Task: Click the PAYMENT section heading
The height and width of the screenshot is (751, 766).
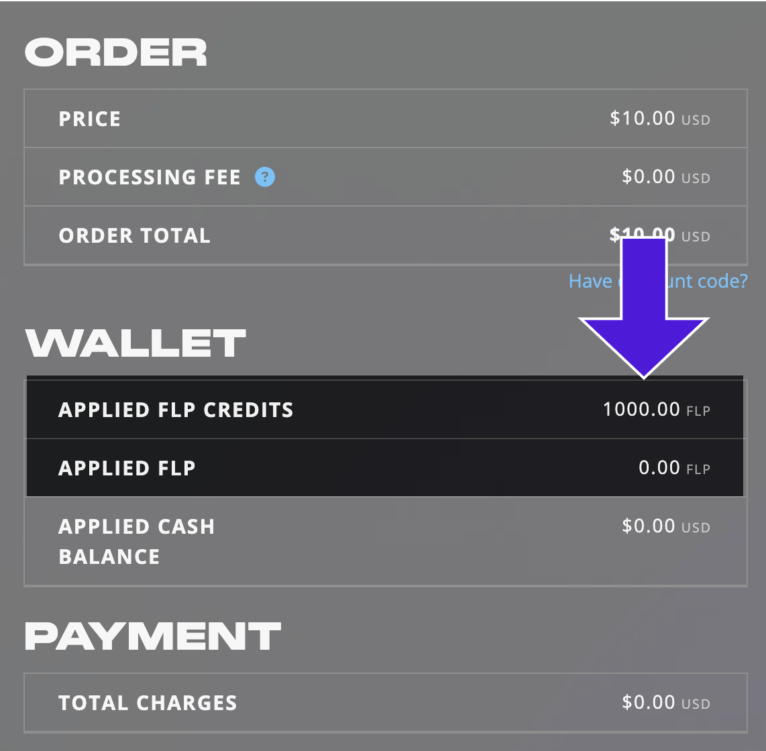Action: pos(153,636)
